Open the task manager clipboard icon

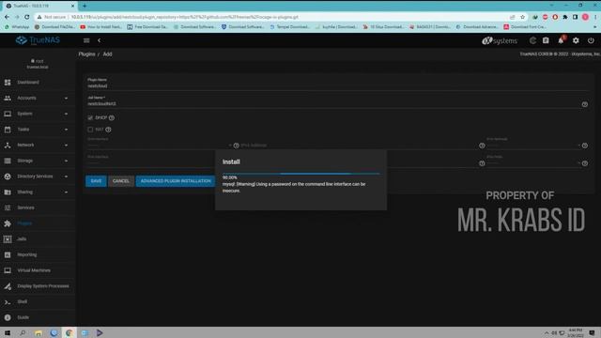(x=546, y=40)
